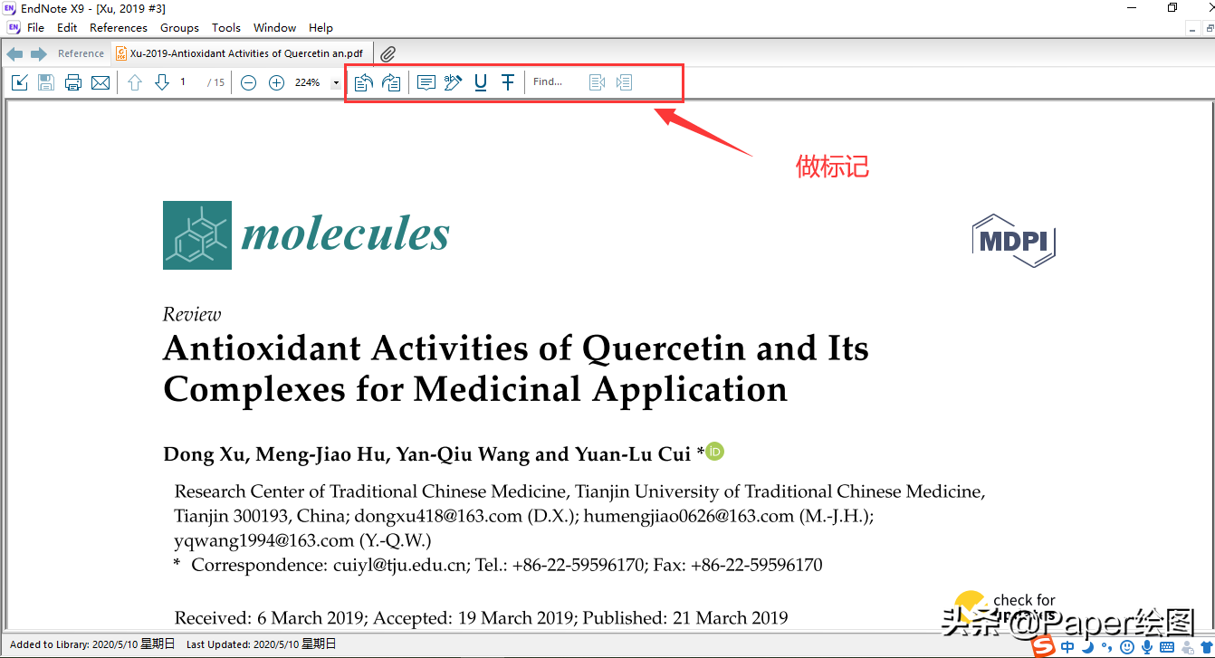Zoom in with the plus icon

pyautogui.click(x=276, y=82)
